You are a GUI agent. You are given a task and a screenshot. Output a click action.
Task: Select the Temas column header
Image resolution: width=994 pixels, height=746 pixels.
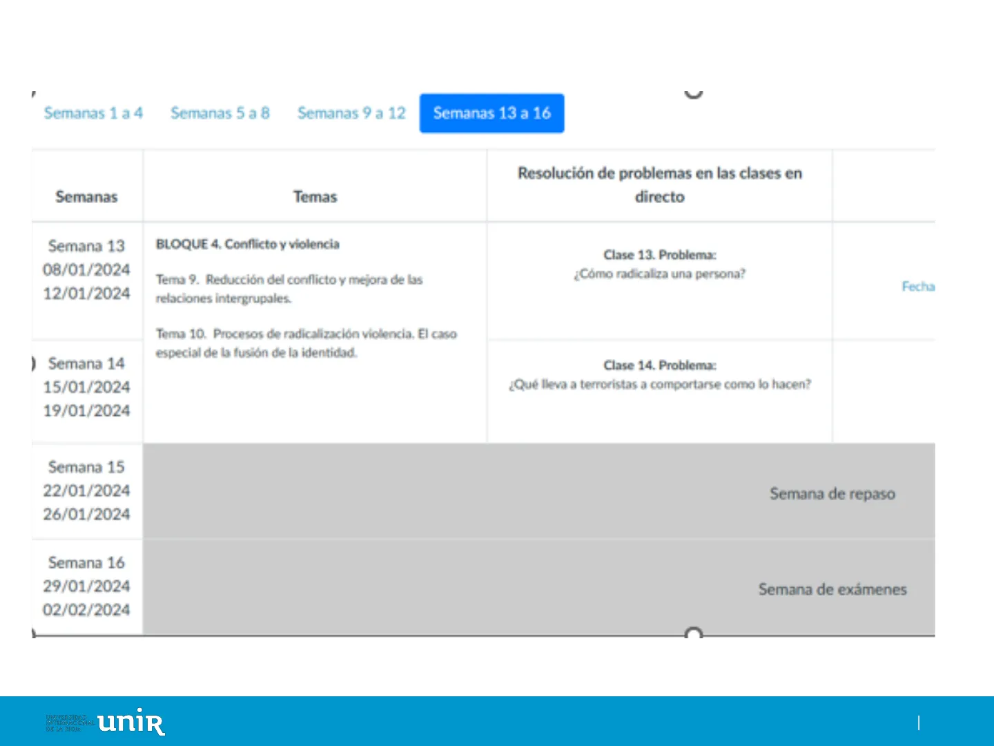[x=315, y=197]
